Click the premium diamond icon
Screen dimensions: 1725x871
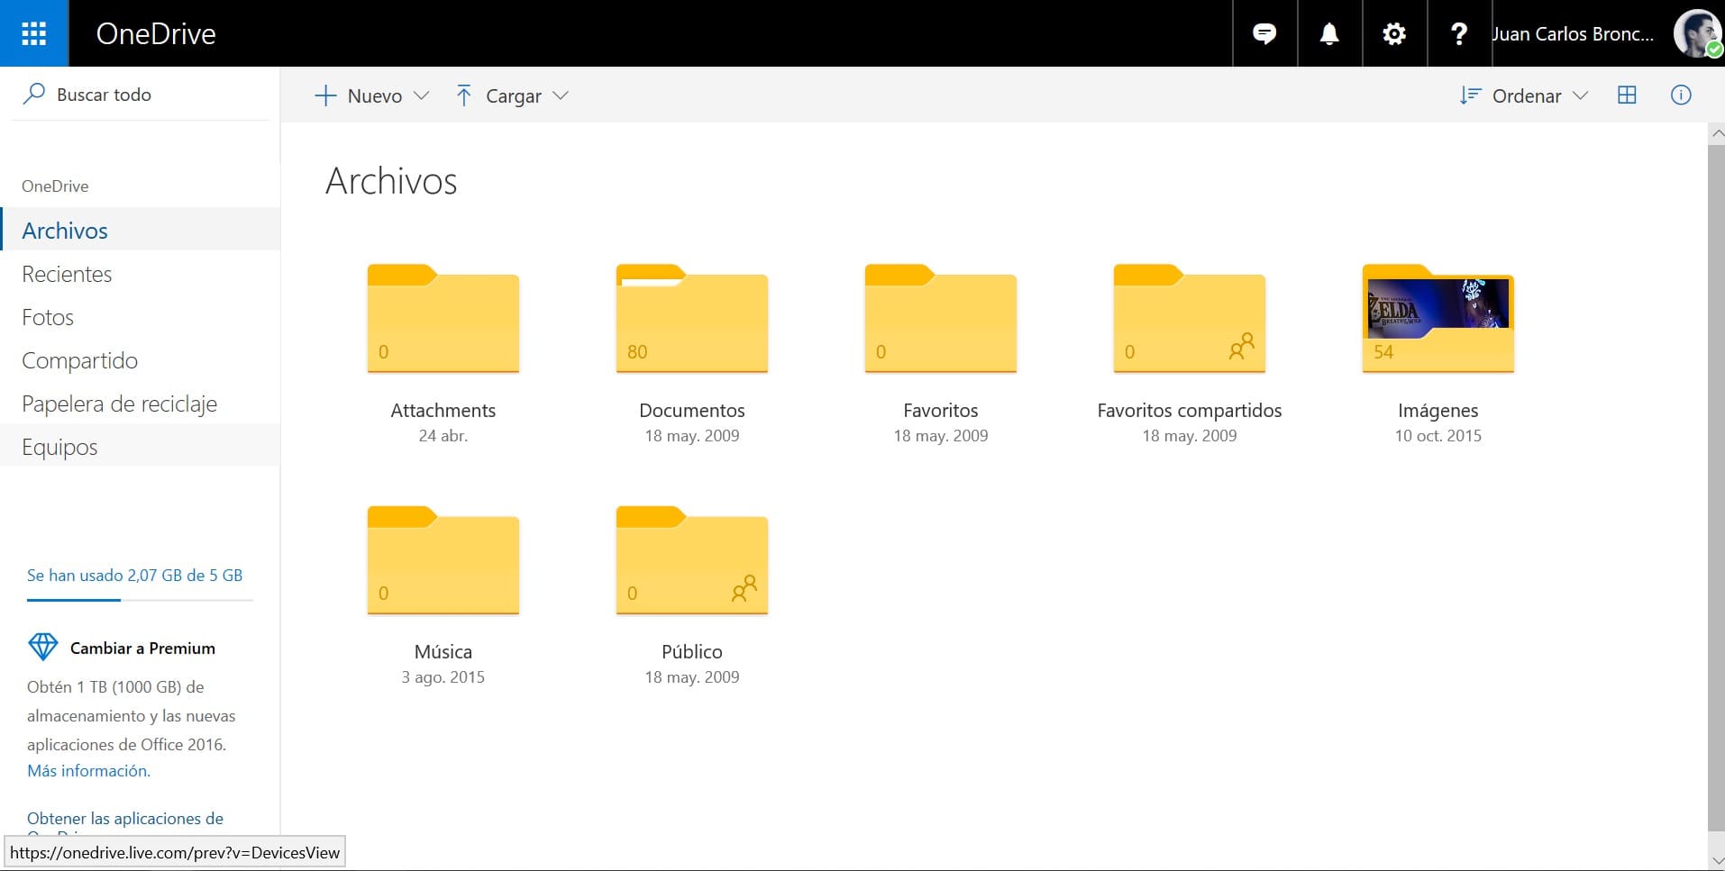click(x=43, y=647)
